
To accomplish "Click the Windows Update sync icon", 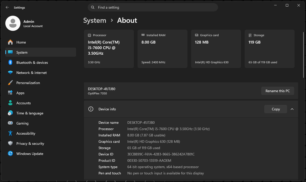I will pyautogui.click(x=10, y=154).
